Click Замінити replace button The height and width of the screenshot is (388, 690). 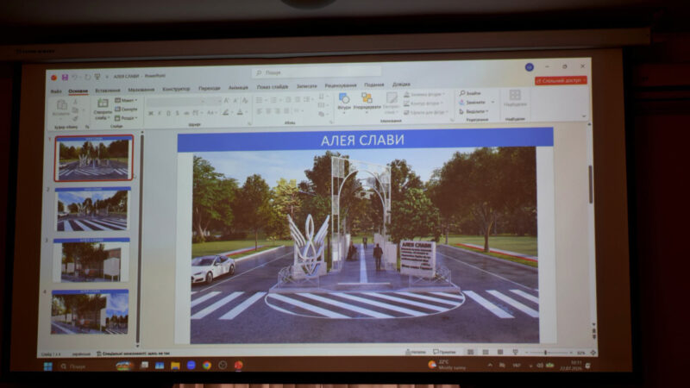(472, 102)
